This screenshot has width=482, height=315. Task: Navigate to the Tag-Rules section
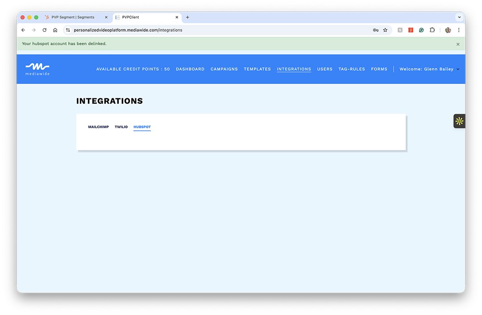[x=352, y=69]
